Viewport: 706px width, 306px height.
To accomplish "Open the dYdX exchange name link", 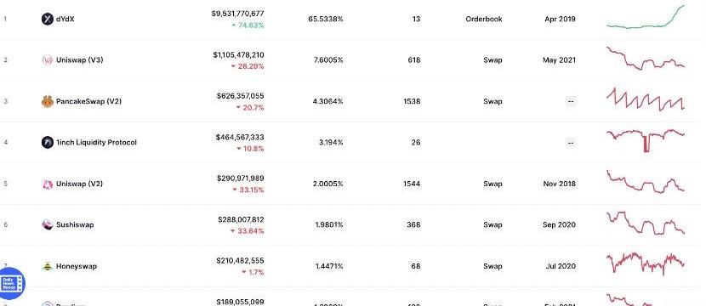I will pyautogui.click(x=65, y=20).
